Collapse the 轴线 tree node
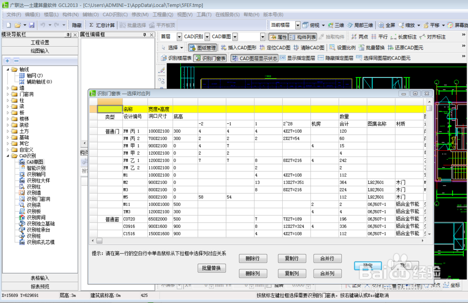The height and width of the screenshot is (303, 468). [8, 70]
